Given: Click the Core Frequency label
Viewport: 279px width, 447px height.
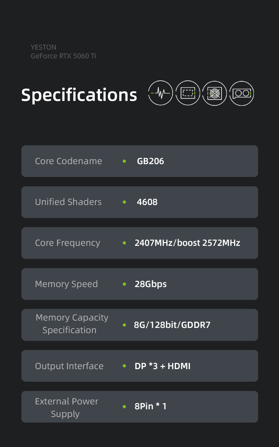Looking at the screenshot, I should (x=68, y=243).
